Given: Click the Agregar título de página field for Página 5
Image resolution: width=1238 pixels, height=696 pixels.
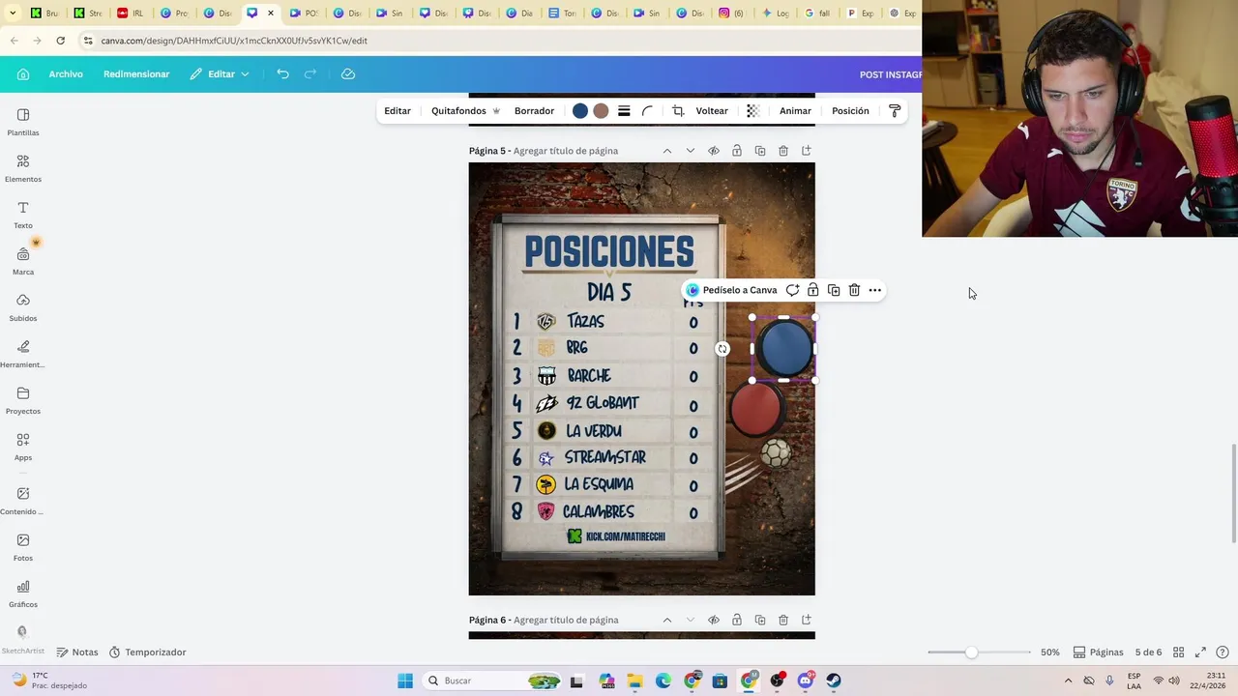Looking at the screenshot, I should pos(566,151).
